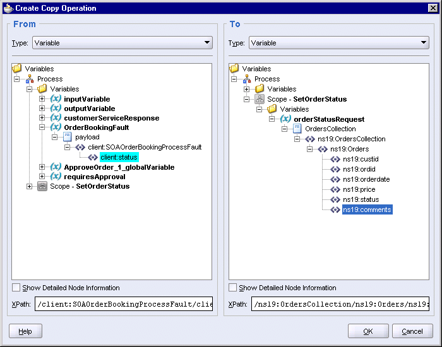Collapse the payload node
The height and width of the screenshot is (347, 442).
click(55, 137)
